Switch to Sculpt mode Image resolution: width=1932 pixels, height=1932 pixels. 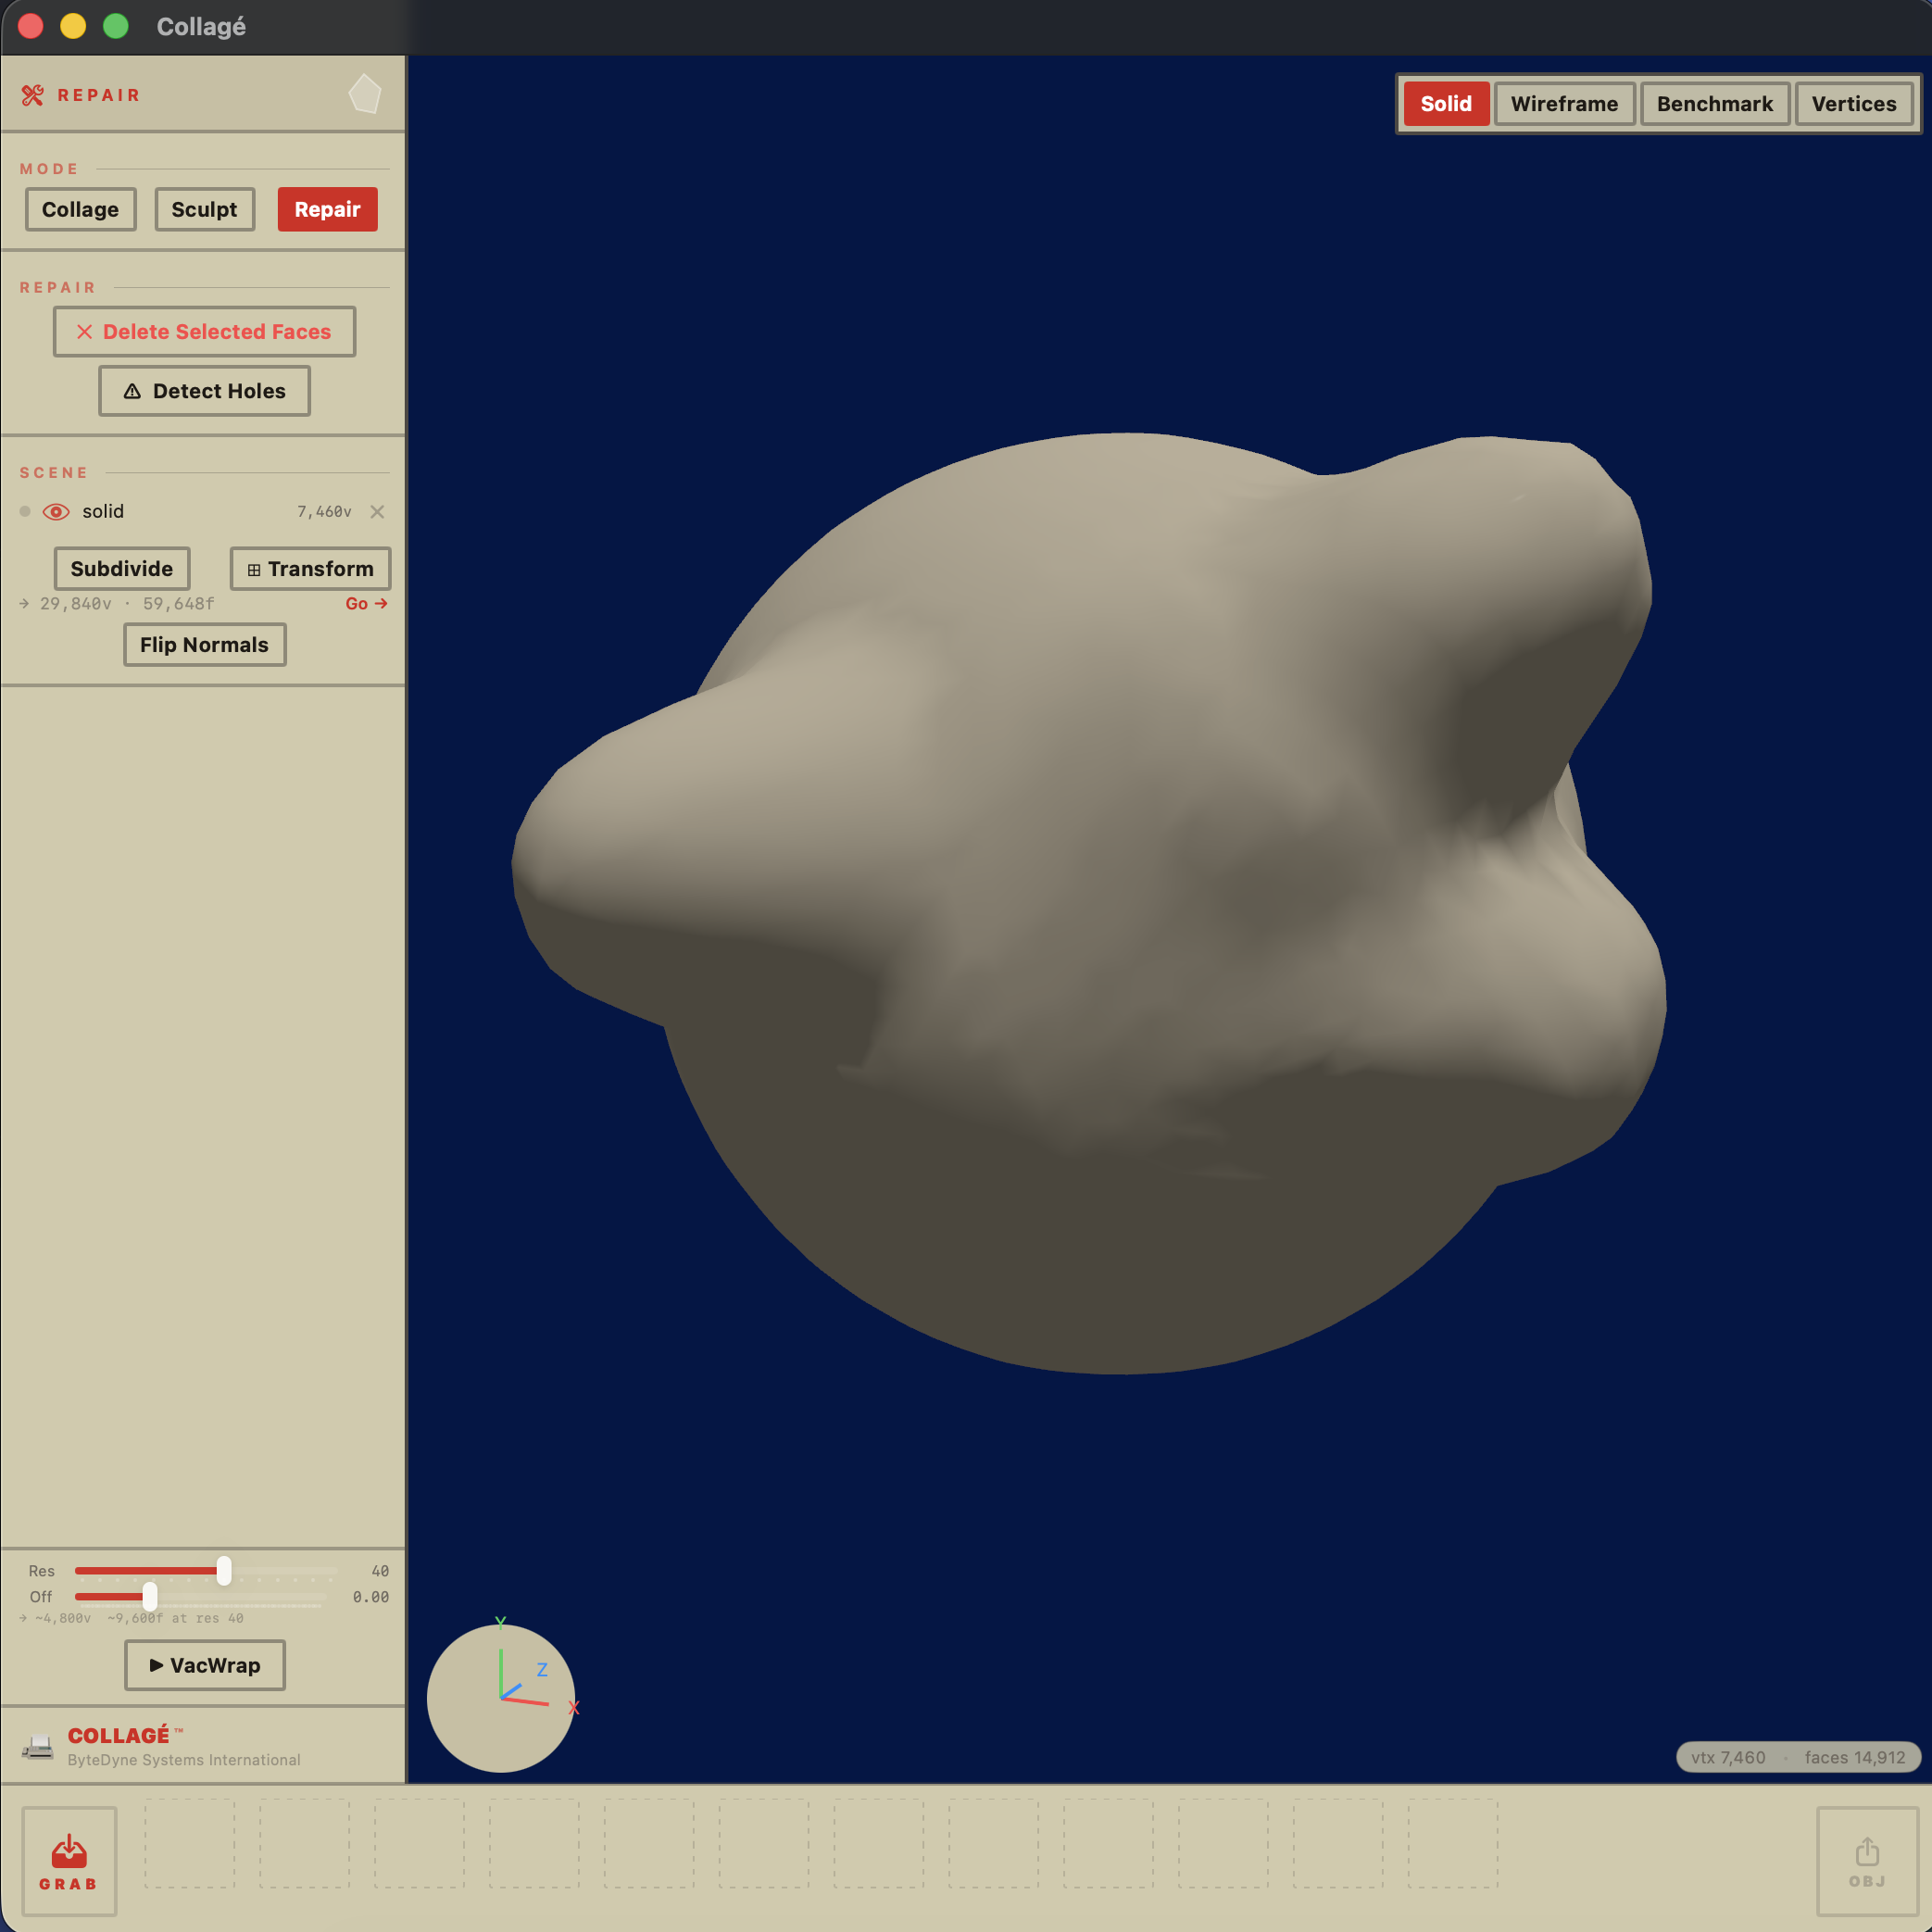204,209
